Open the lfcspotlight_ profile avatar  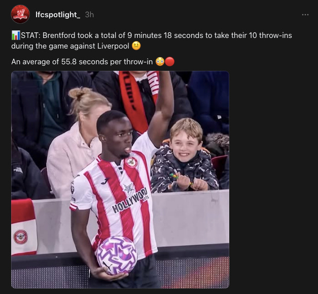tap(20, 14)
